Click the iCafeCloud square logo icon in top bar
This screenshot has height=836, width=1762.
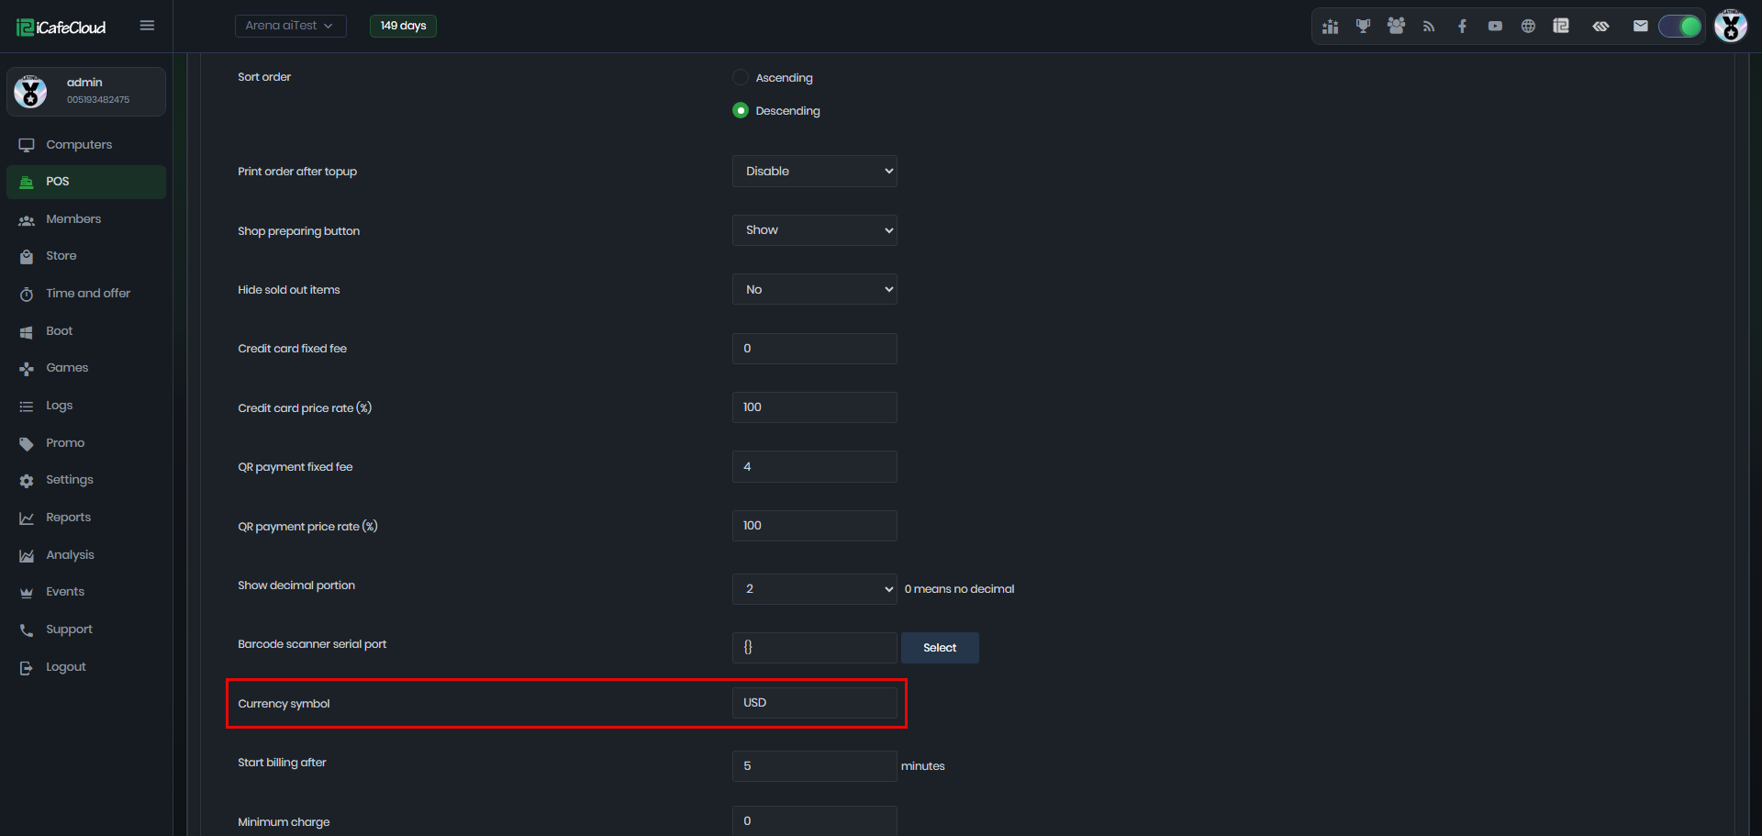1561,27
